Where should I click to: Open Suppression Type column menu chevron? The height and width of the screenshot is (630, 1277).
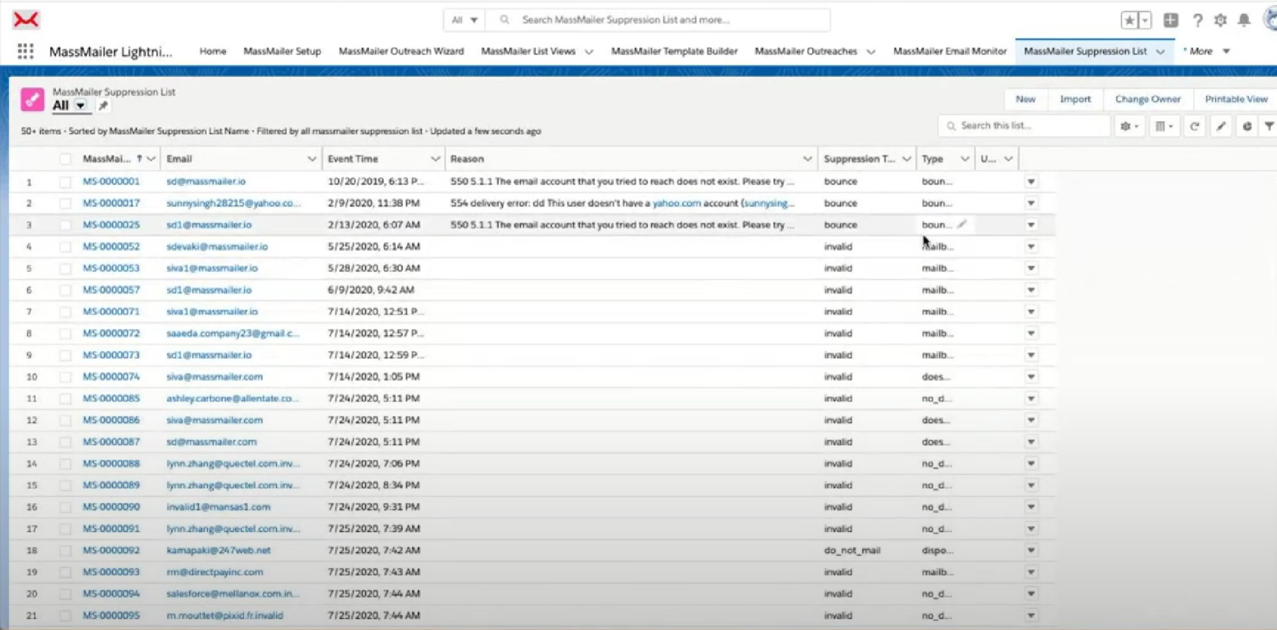[x=906, y=159]
